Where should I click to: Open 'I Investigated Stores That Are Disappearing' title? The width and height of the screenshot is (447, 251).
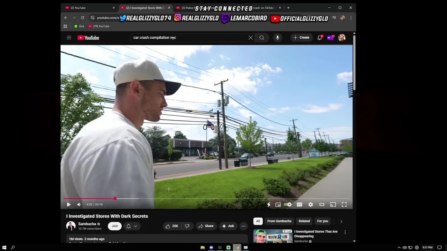coord(316,234)
